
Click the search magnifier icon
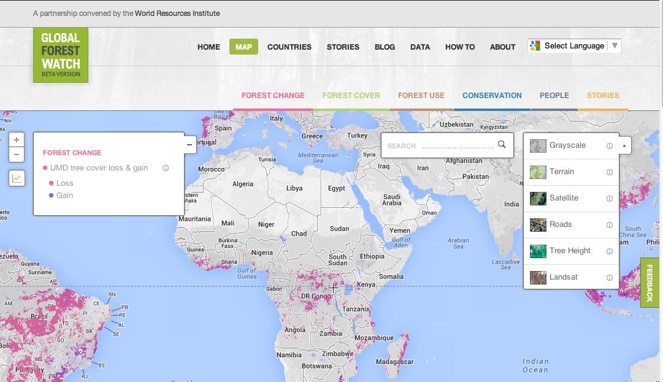[502, 145]
